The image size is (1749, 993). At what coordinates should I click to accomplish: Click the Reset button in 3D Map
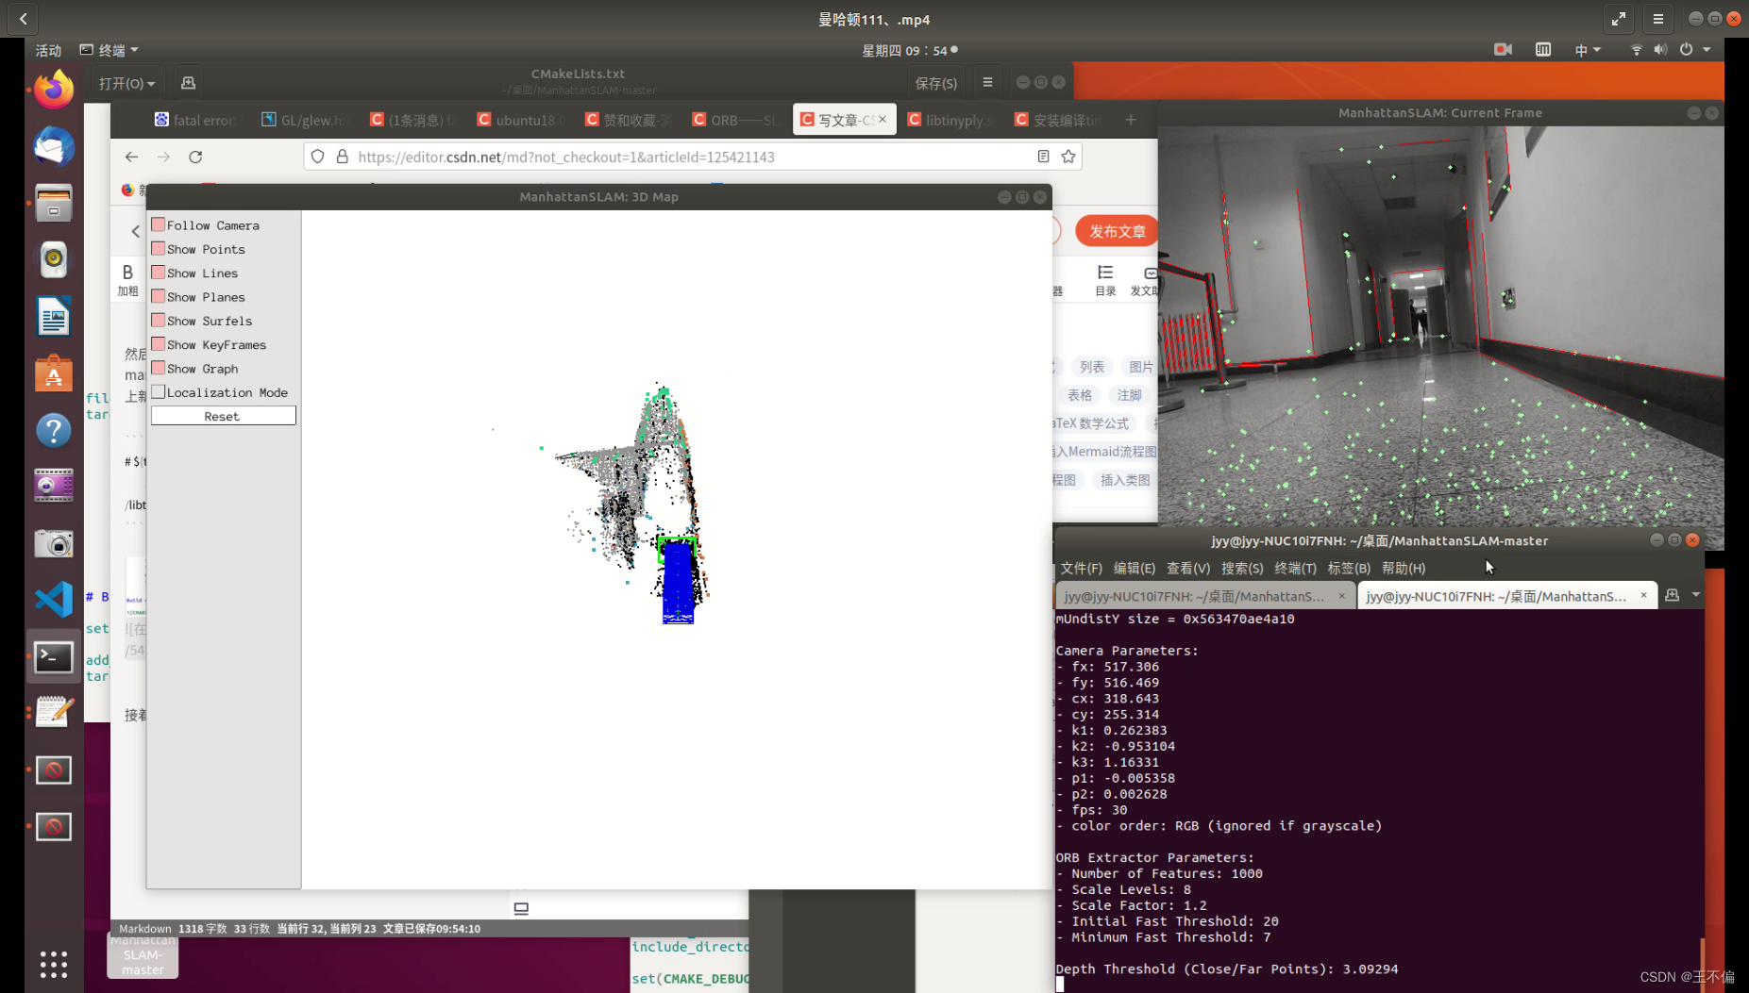pos(224,416)
